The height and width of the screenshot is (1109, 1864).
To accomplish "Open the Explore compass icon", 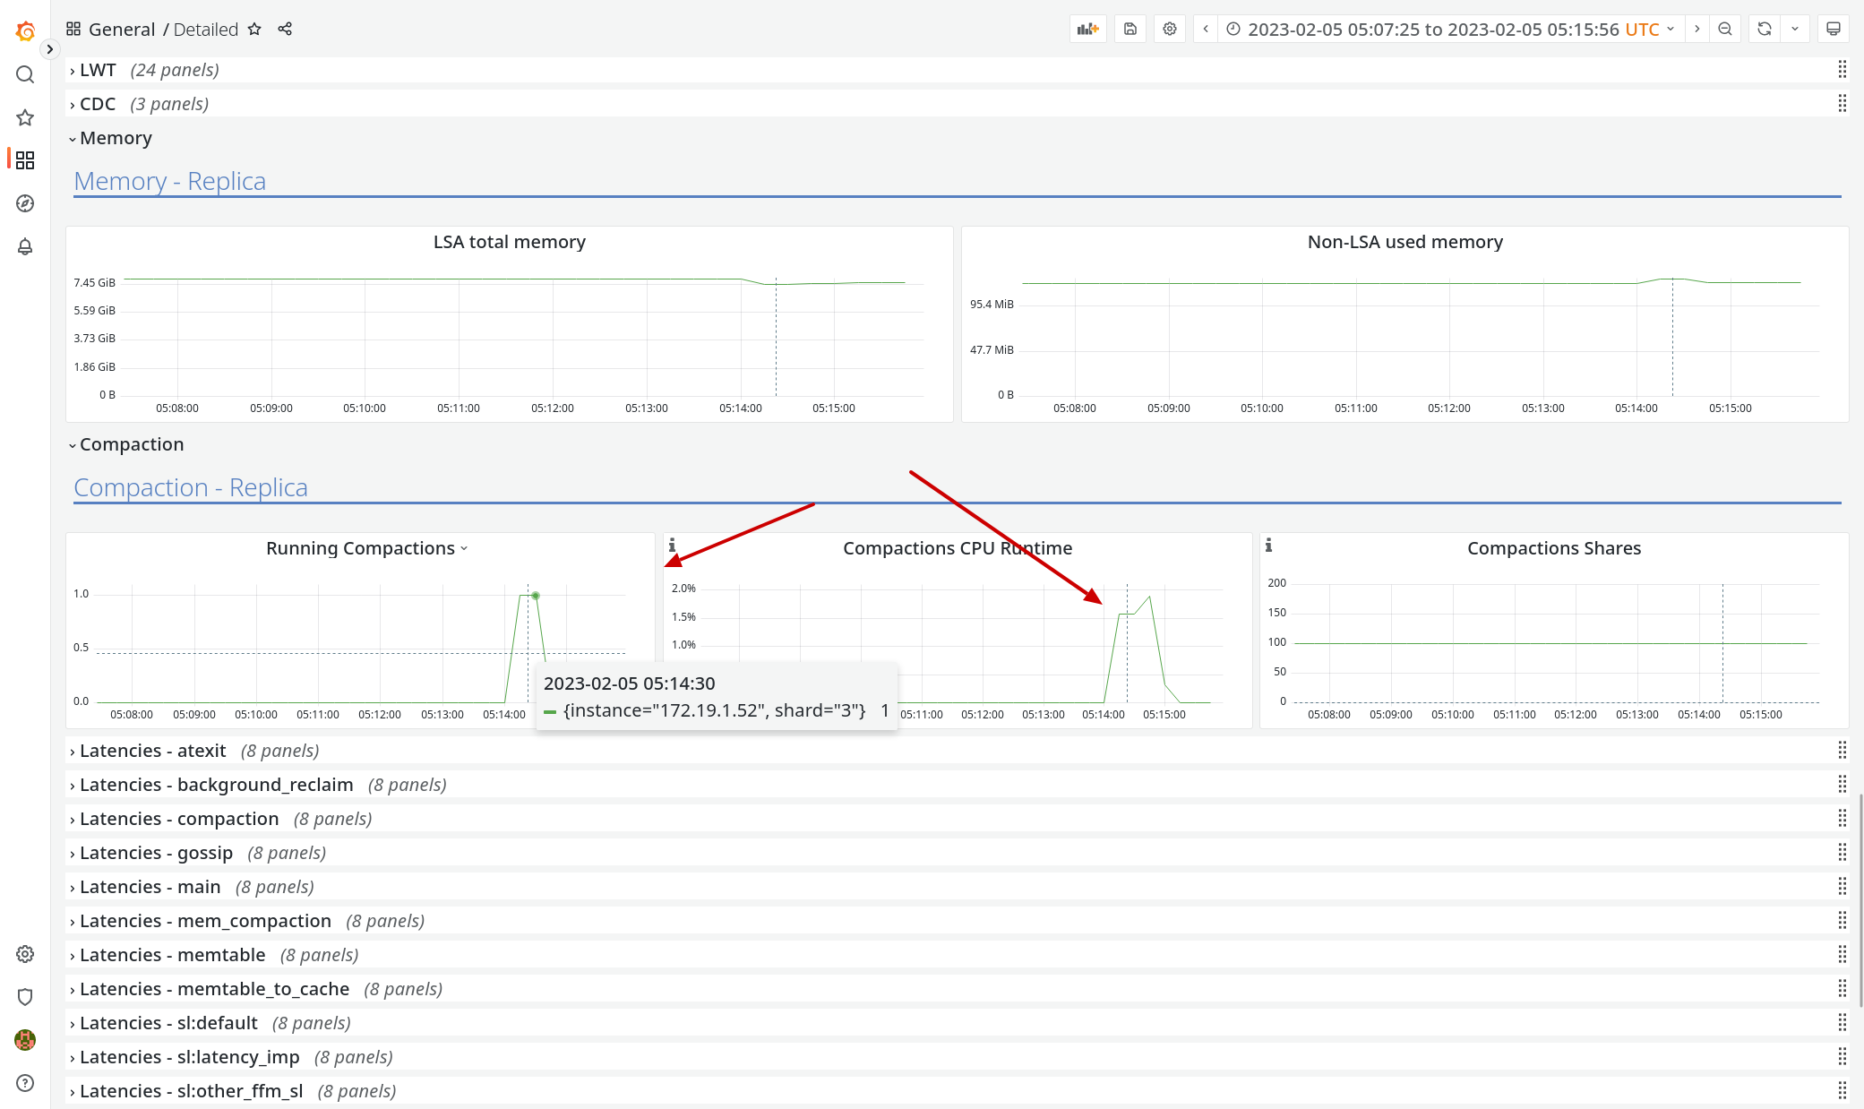I will pos(25,203).
